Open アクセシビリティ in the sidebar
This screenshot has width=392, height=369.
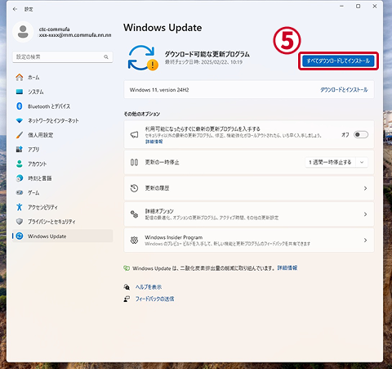click(x=62, y=207)
